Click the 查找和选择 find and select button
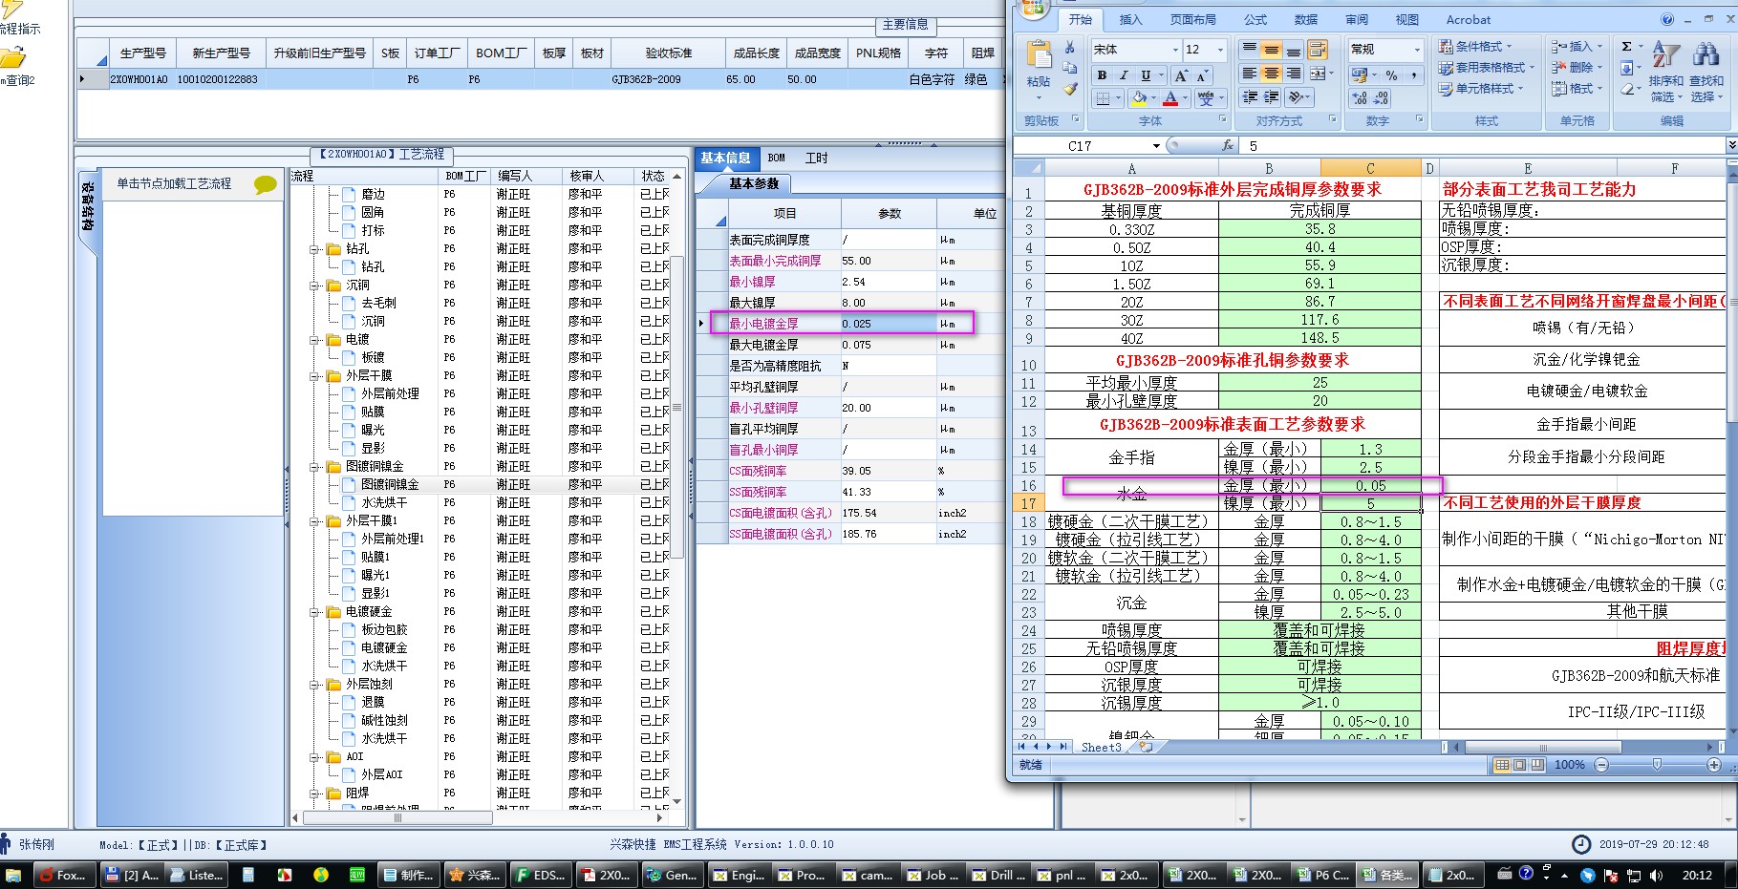The width and height of the screenshot is (1738, 889). coord(1706,73)
